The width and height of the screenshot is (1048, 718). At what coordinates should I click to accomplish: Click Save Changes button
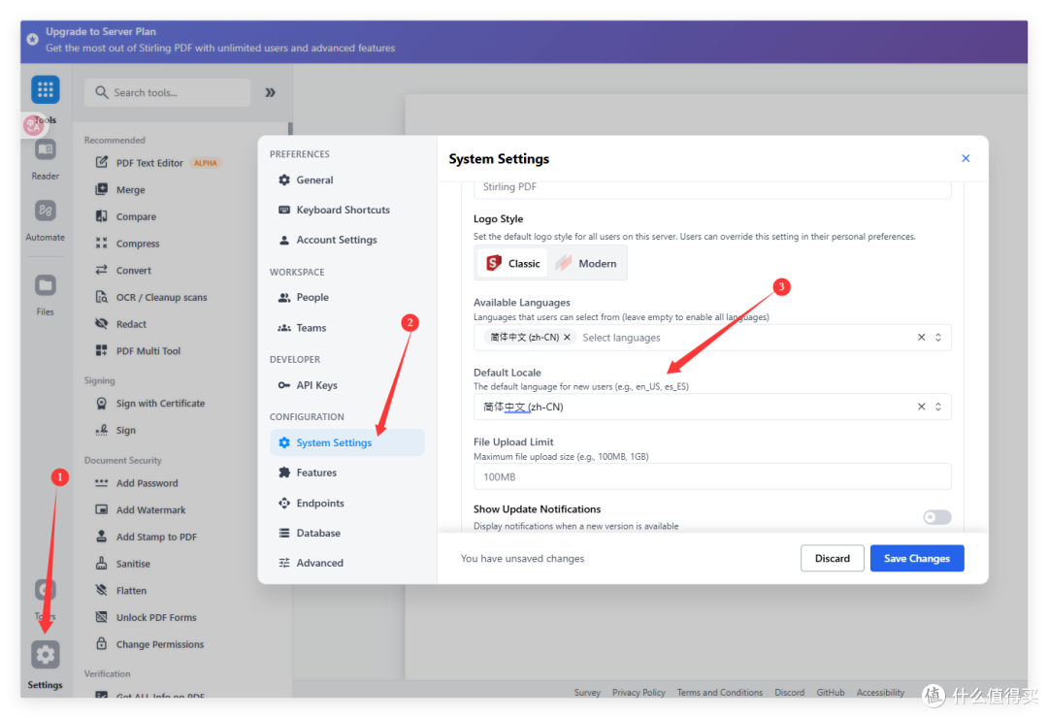(916, 558)
